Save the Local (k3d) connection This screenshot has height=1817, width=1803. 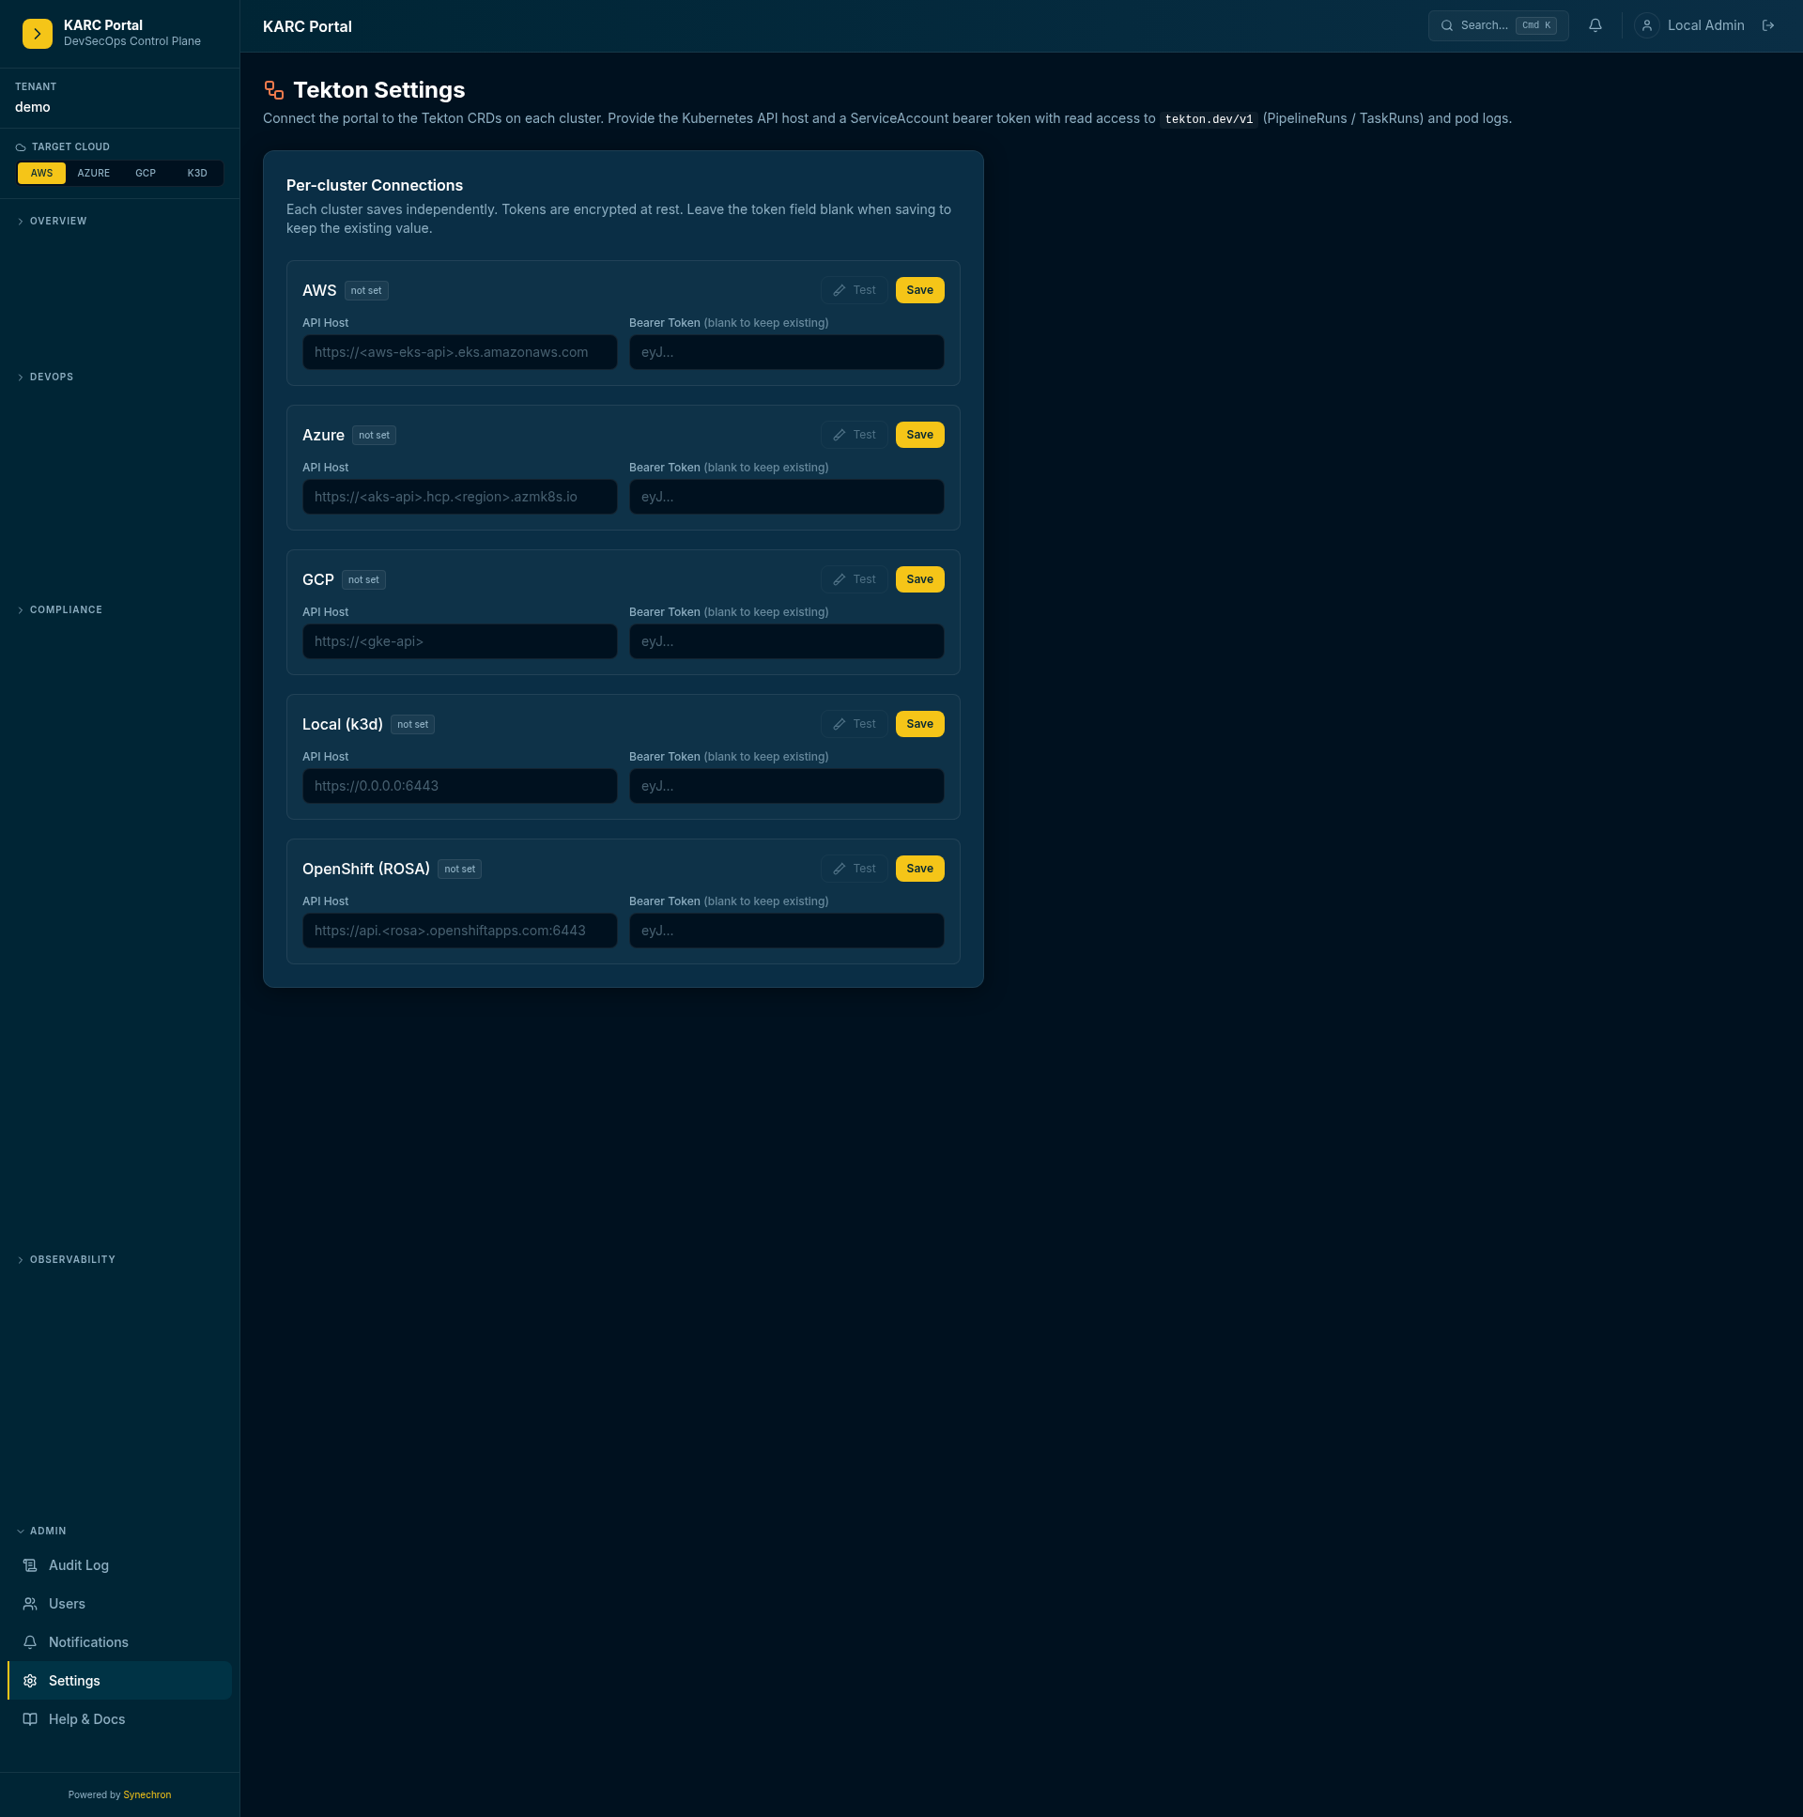click(x=919, y=724)
